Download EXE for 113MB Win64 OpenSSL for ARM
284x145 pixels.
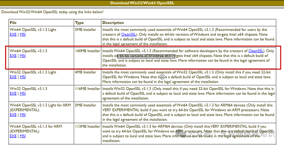(x=13, y=136)
